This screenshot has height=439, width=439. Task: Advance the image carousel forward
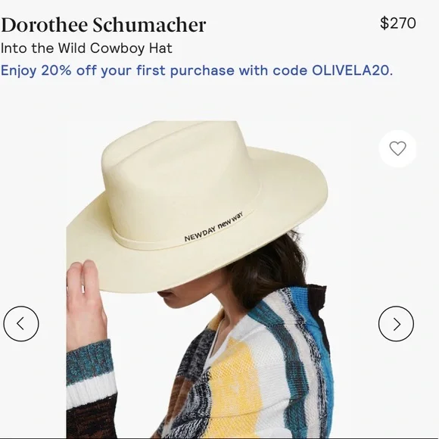point(396,324)
